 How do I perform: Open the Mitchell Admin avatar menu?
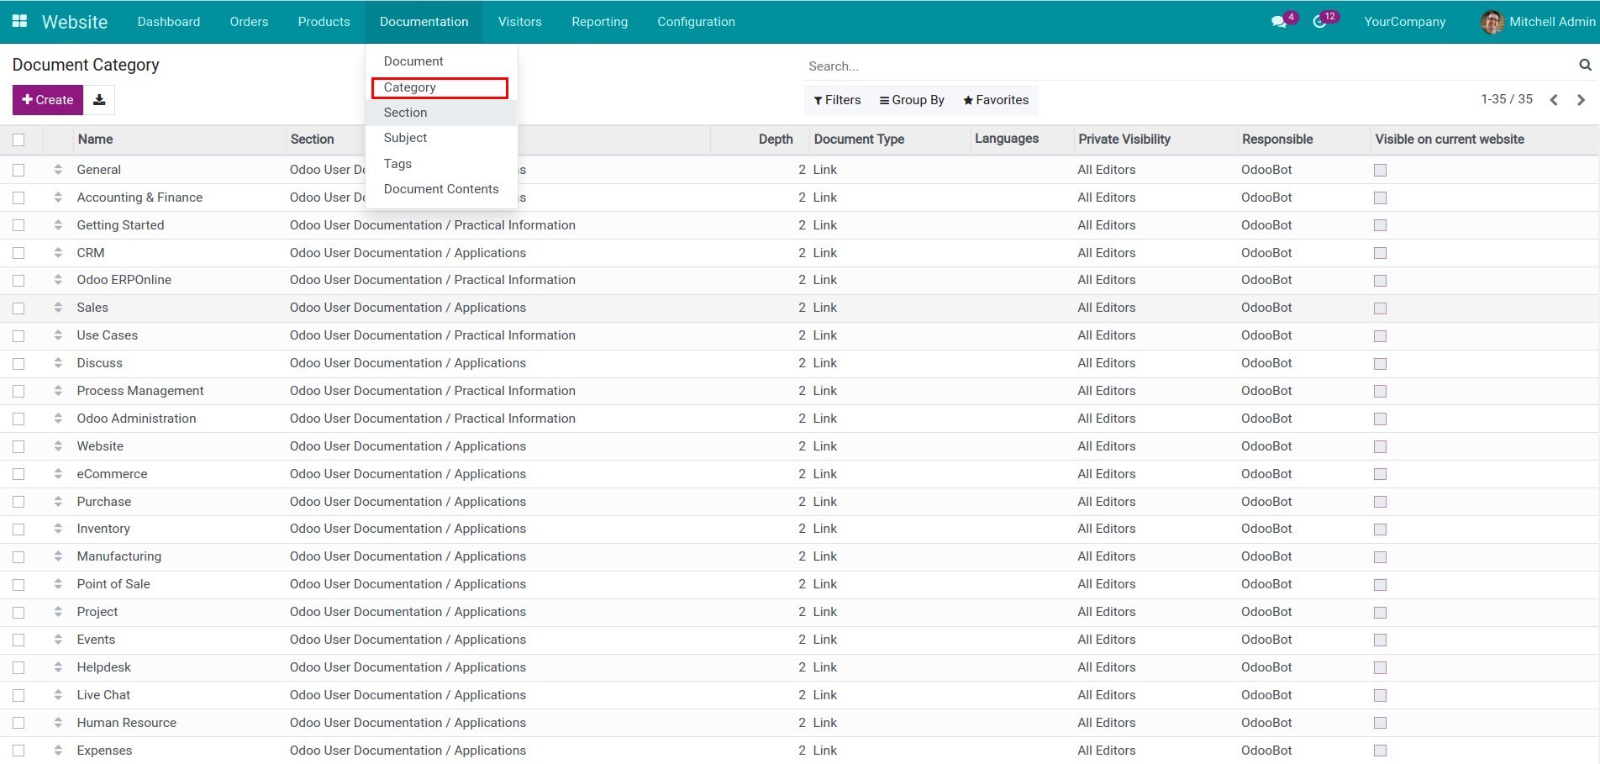pos(1492,22)
